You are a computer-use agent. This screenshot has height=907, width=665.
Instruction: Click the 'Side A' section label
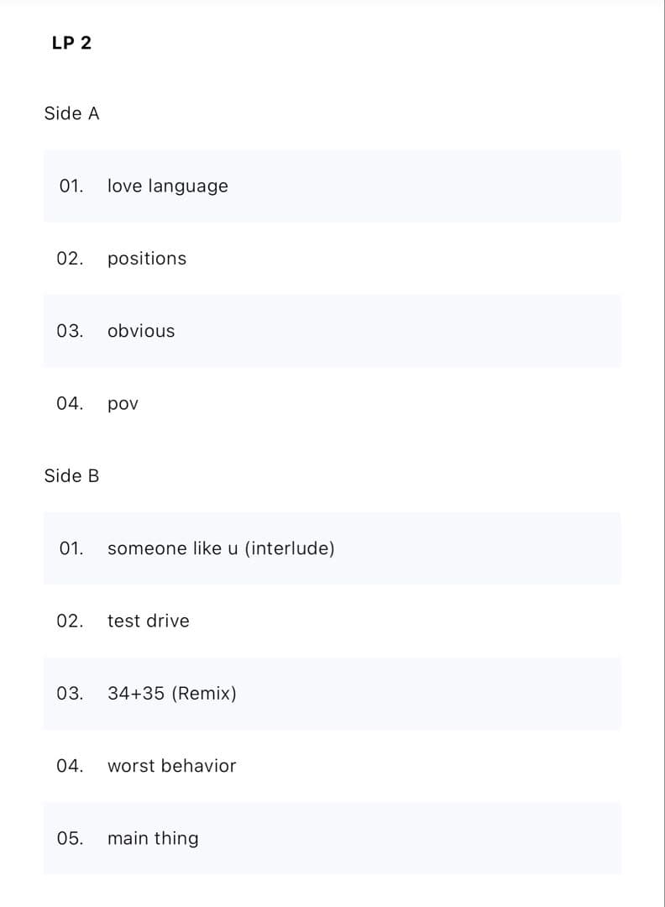tap(71, 113)
